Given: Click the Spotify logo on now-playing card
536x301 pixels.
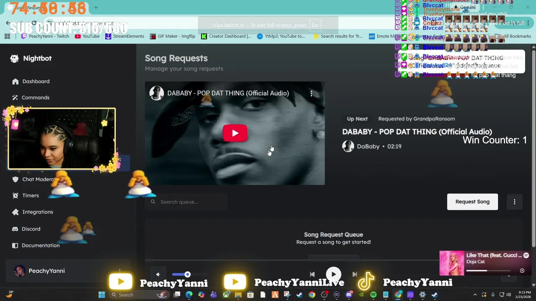Looking at the screenshot, I should pos(526,255).
